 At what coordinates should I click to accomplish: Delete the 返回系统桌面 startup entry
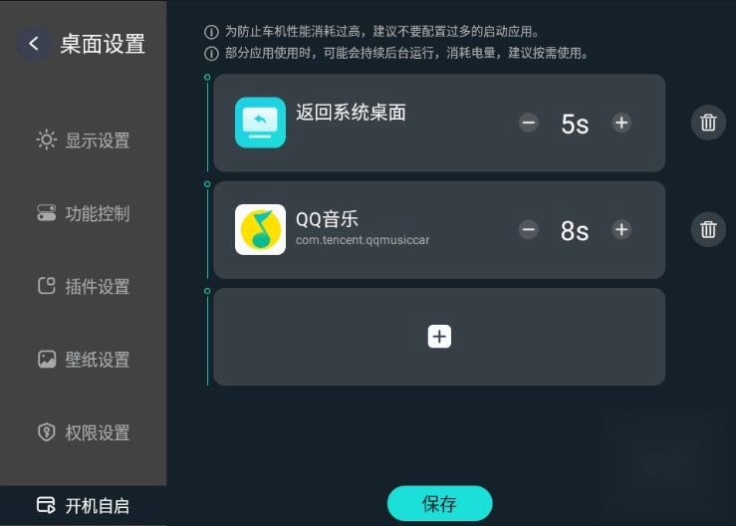point(708,123)
